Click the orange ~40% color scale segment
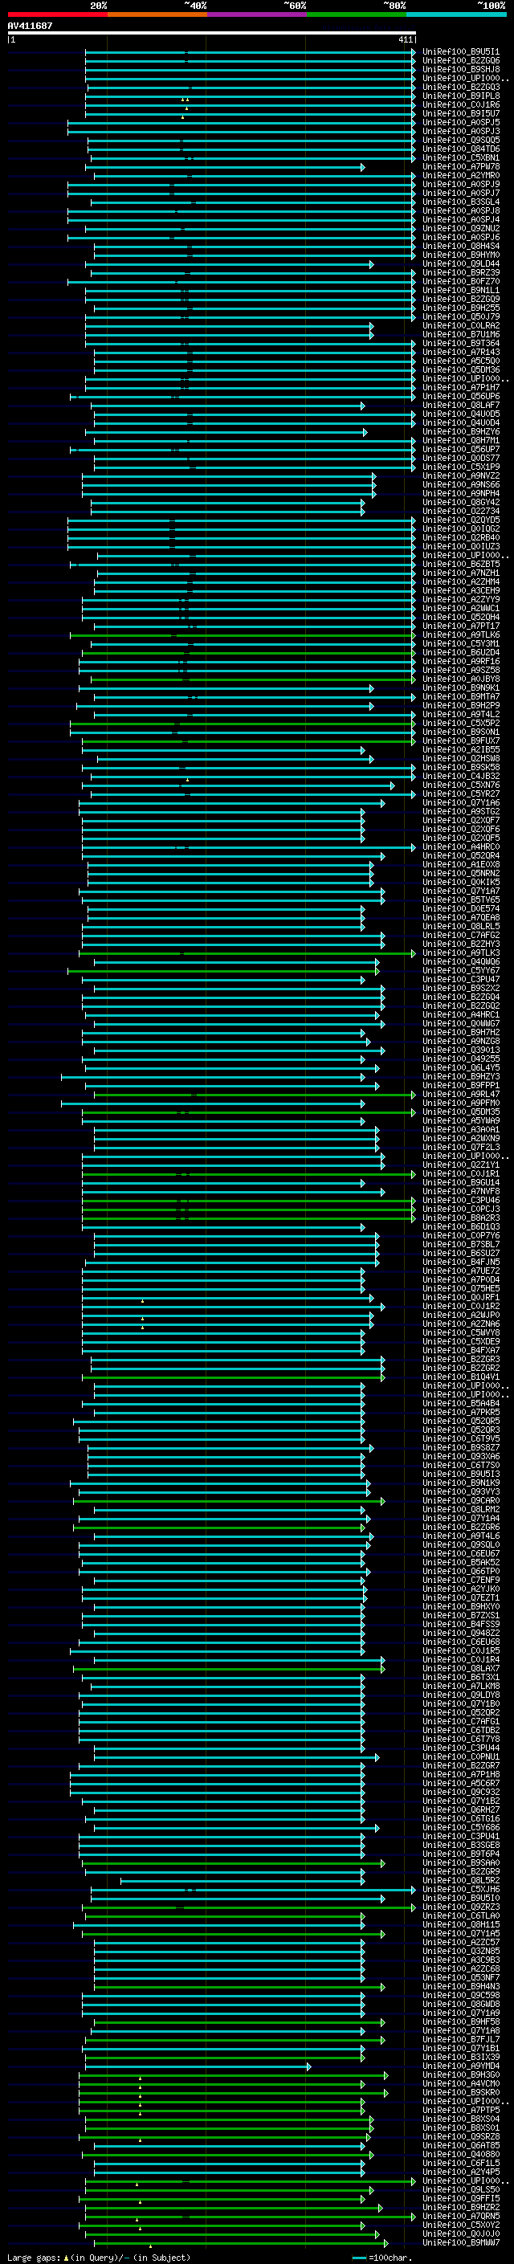 [157, 15]
